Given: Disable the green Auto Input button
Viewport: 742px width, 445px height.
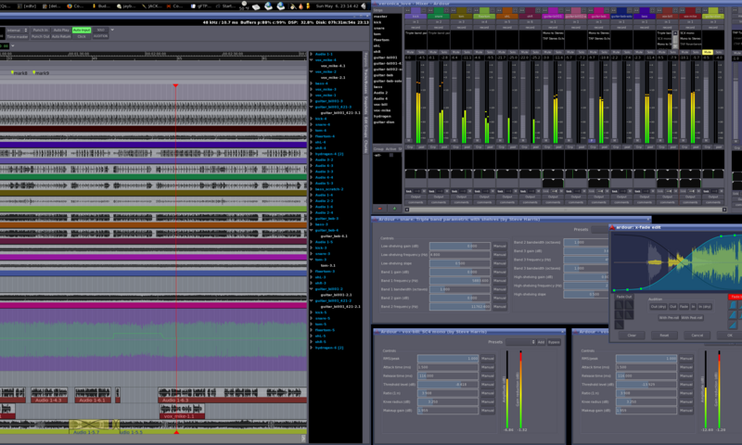Looking at the screenshot, I should 82,30.
